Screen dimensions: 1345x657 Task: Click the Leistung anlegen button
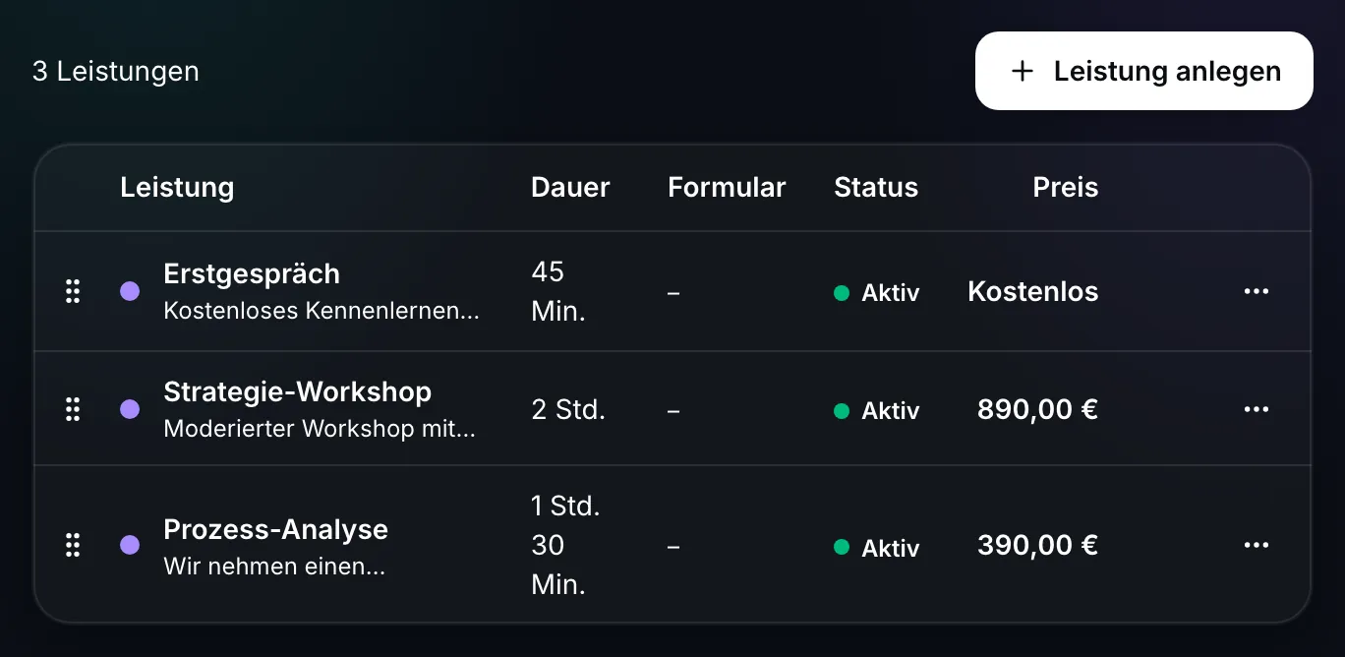click(x=1144, y=71)
